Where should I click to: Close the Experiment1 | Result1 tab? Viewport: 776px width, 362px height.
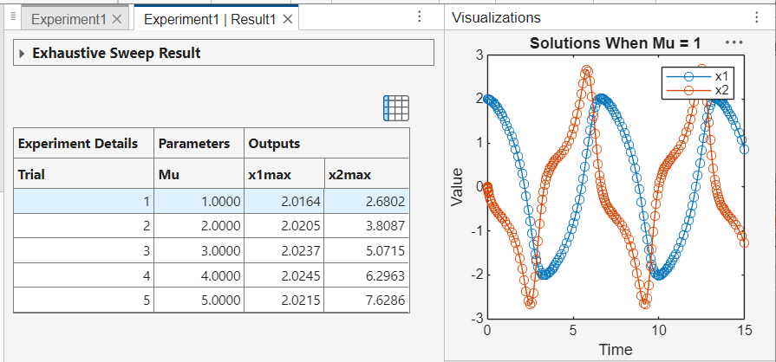tap(288, 19)
